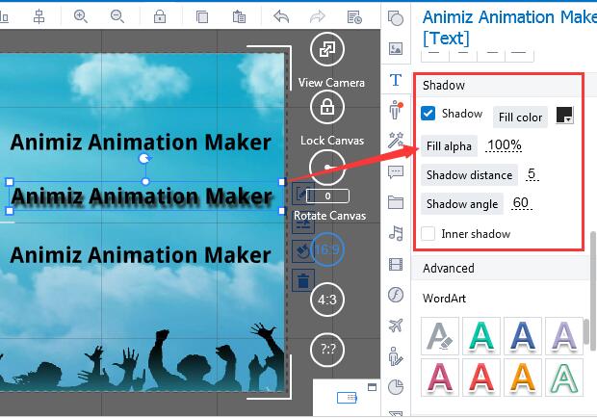This screenshot has height=418, width=597.
Task: Collapse the Shadow section header
Action: pos(499,86)
